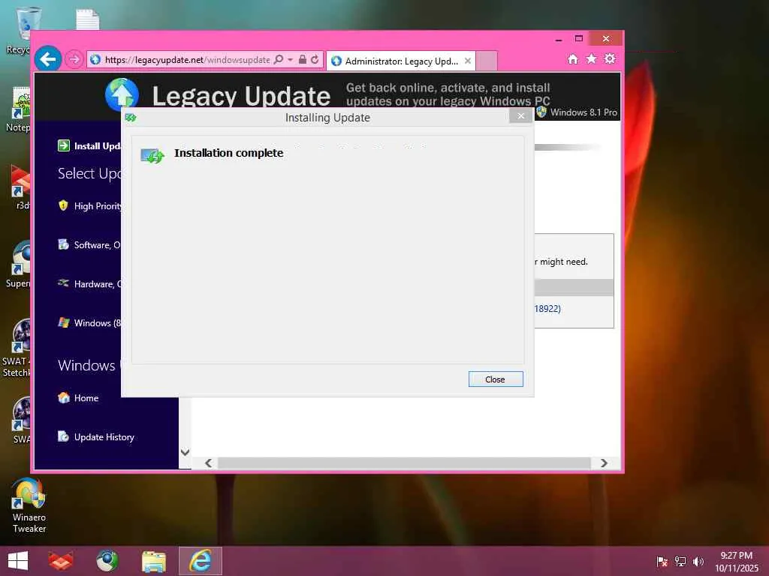Open the address bar autocomplete dropdown arrow
The height and width of the screenshot is (576, 769).
pyautogui.click(x=291, y=60)
